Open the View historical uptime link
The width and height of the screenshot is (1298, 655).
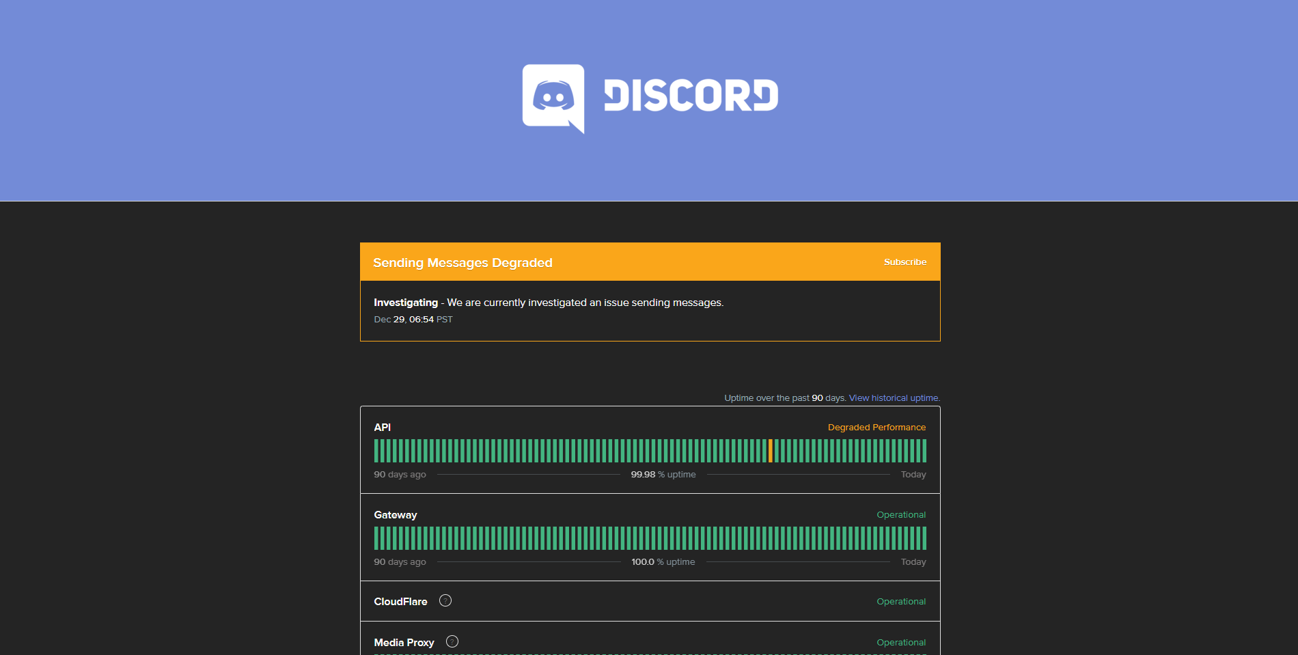pos(894,398)
